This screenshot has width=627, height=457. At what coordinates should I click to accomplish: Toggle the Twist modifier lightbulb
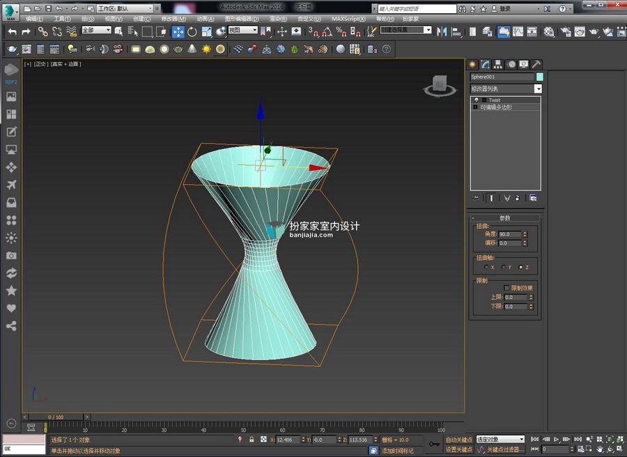click(477, 100)
